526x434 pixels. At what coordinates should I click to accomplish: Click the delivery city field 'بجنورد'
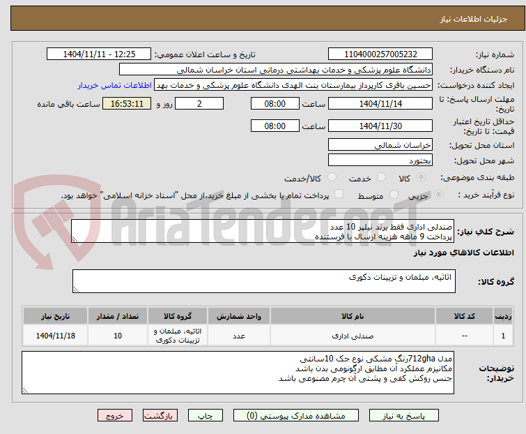click(x=380, y=160)
